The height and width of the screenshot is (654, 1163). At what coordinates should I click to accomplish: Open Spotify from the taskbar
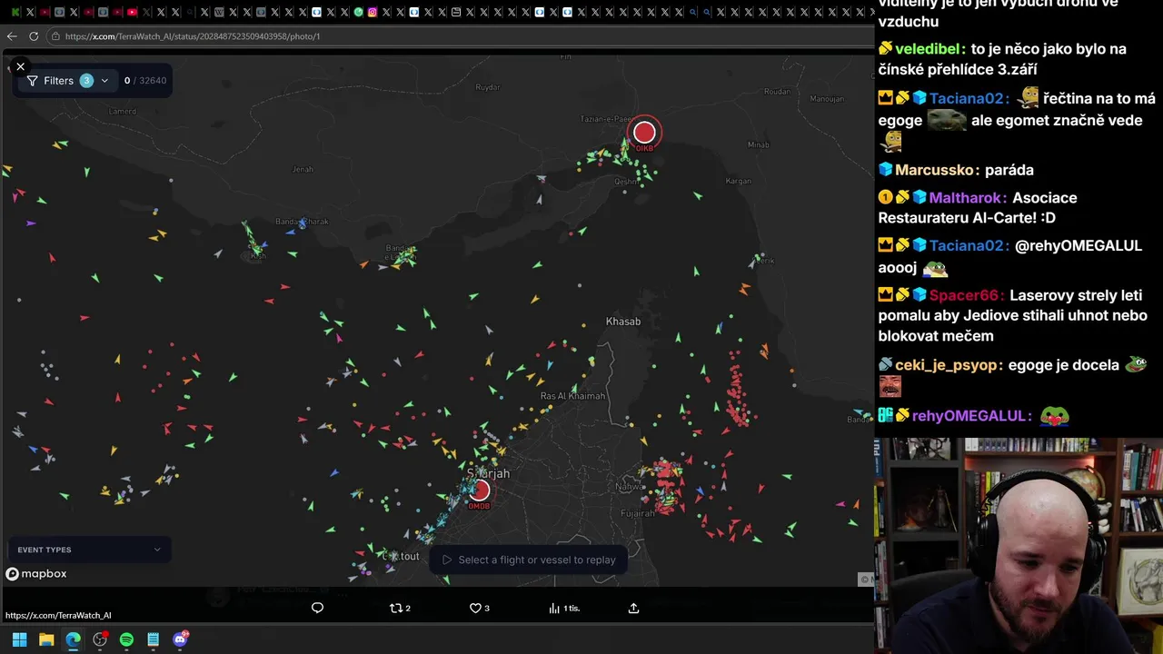pyautogui.click(x=126, y=639)
